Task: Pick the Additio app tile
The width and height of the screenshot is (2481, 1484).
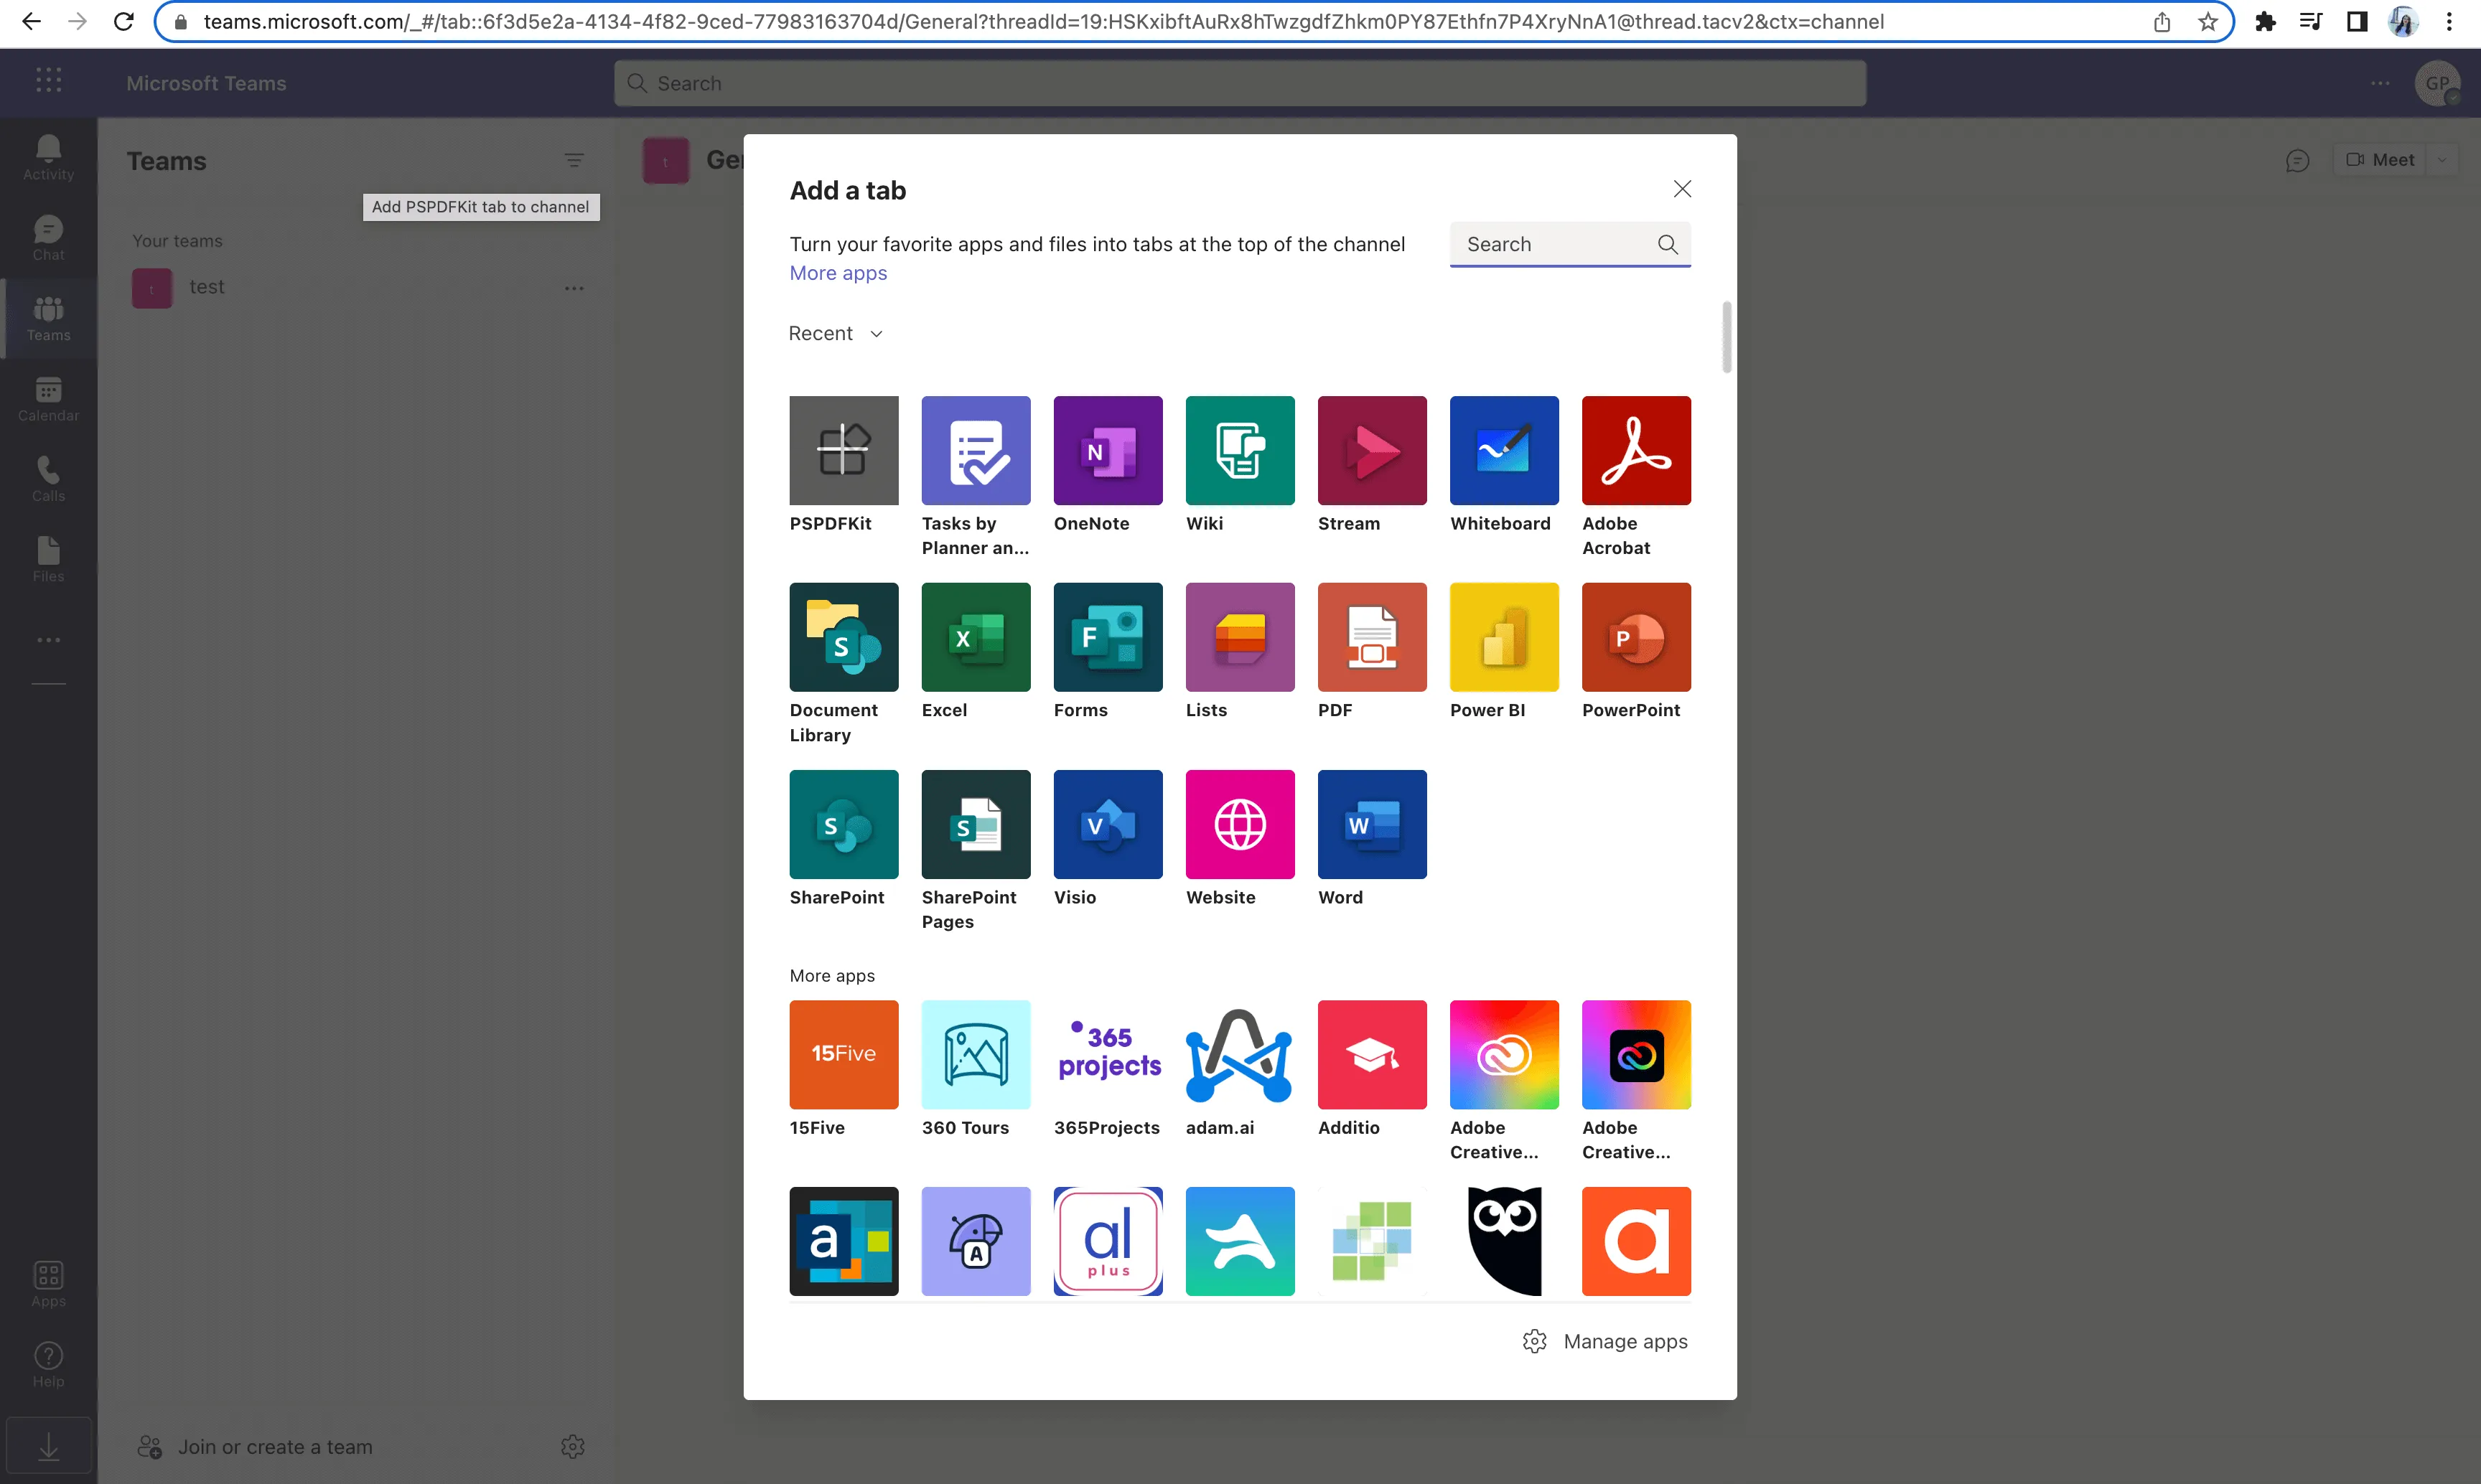Action: tap(1372, 1054)
